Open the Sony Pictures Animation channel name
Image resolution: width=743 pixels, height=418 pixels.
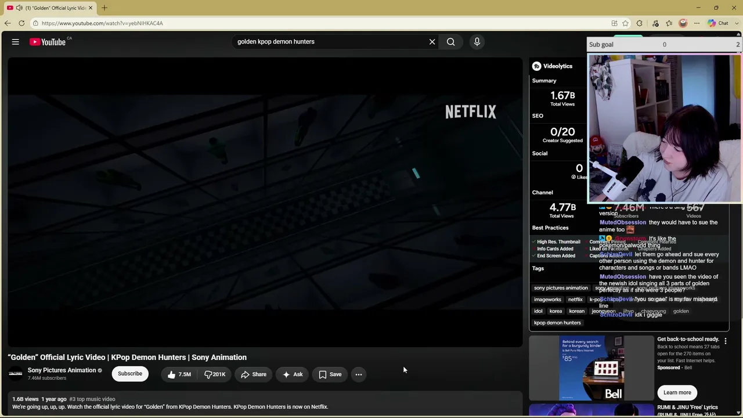coord(62,370)
